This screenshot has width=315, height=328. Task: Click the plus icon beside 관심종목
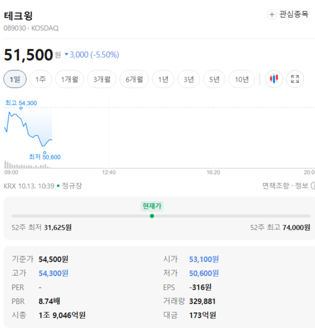click(271, 15)
